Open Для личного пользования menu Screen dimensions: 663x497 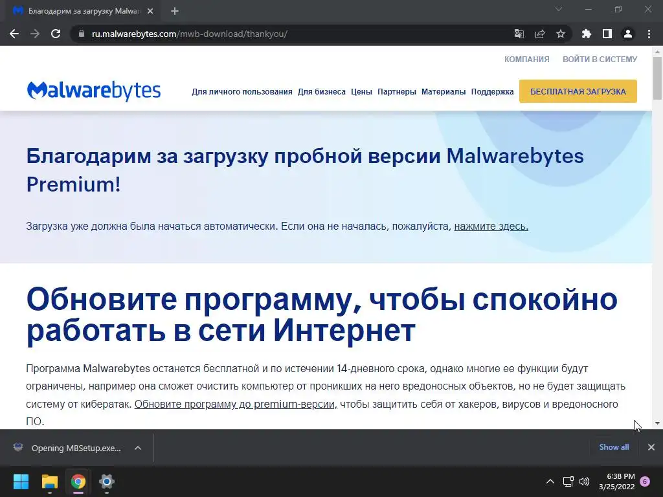pos(242,92)
